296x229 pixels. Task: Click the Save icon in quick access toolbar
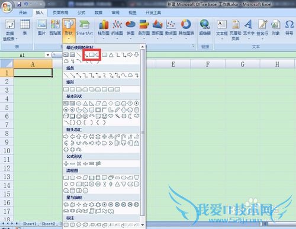click(x=19, y=4)
